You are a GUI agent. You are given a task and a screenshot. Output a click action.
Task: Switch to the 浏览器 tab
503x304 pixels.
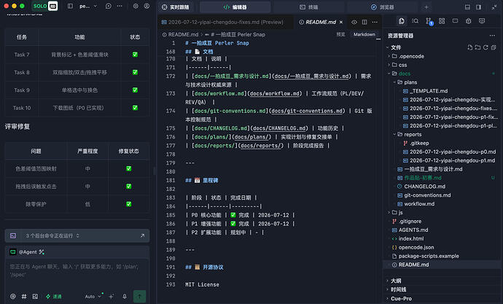[383, 7]
